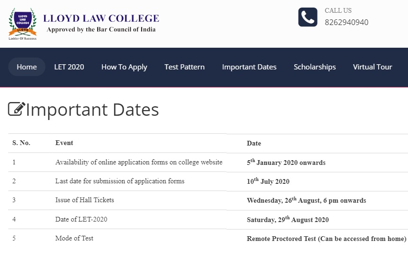This screenshot has height=257, width=408.
Task: Click the Important Dates page heading
Action: coord(92,110)
